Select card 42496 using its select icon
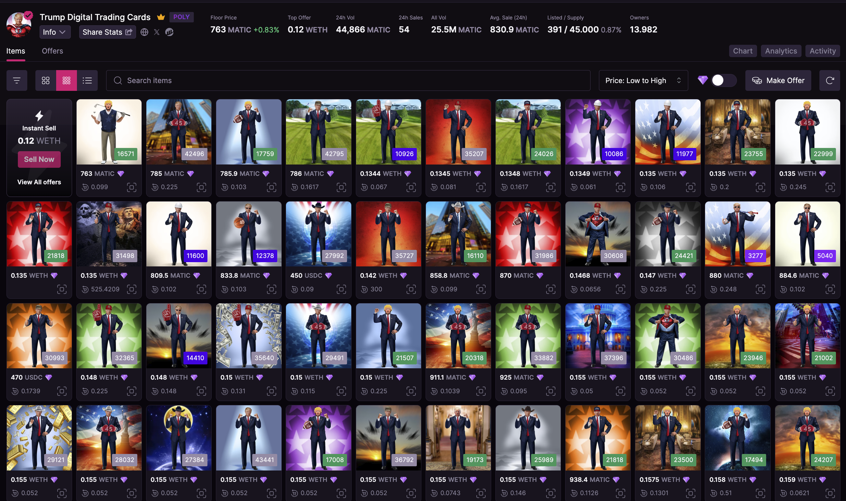 [202, 187]
